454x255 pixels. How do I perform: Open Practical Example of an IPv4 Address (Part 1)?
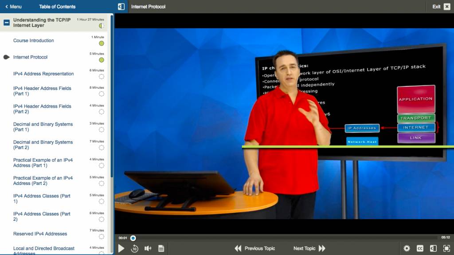[43, 163]
